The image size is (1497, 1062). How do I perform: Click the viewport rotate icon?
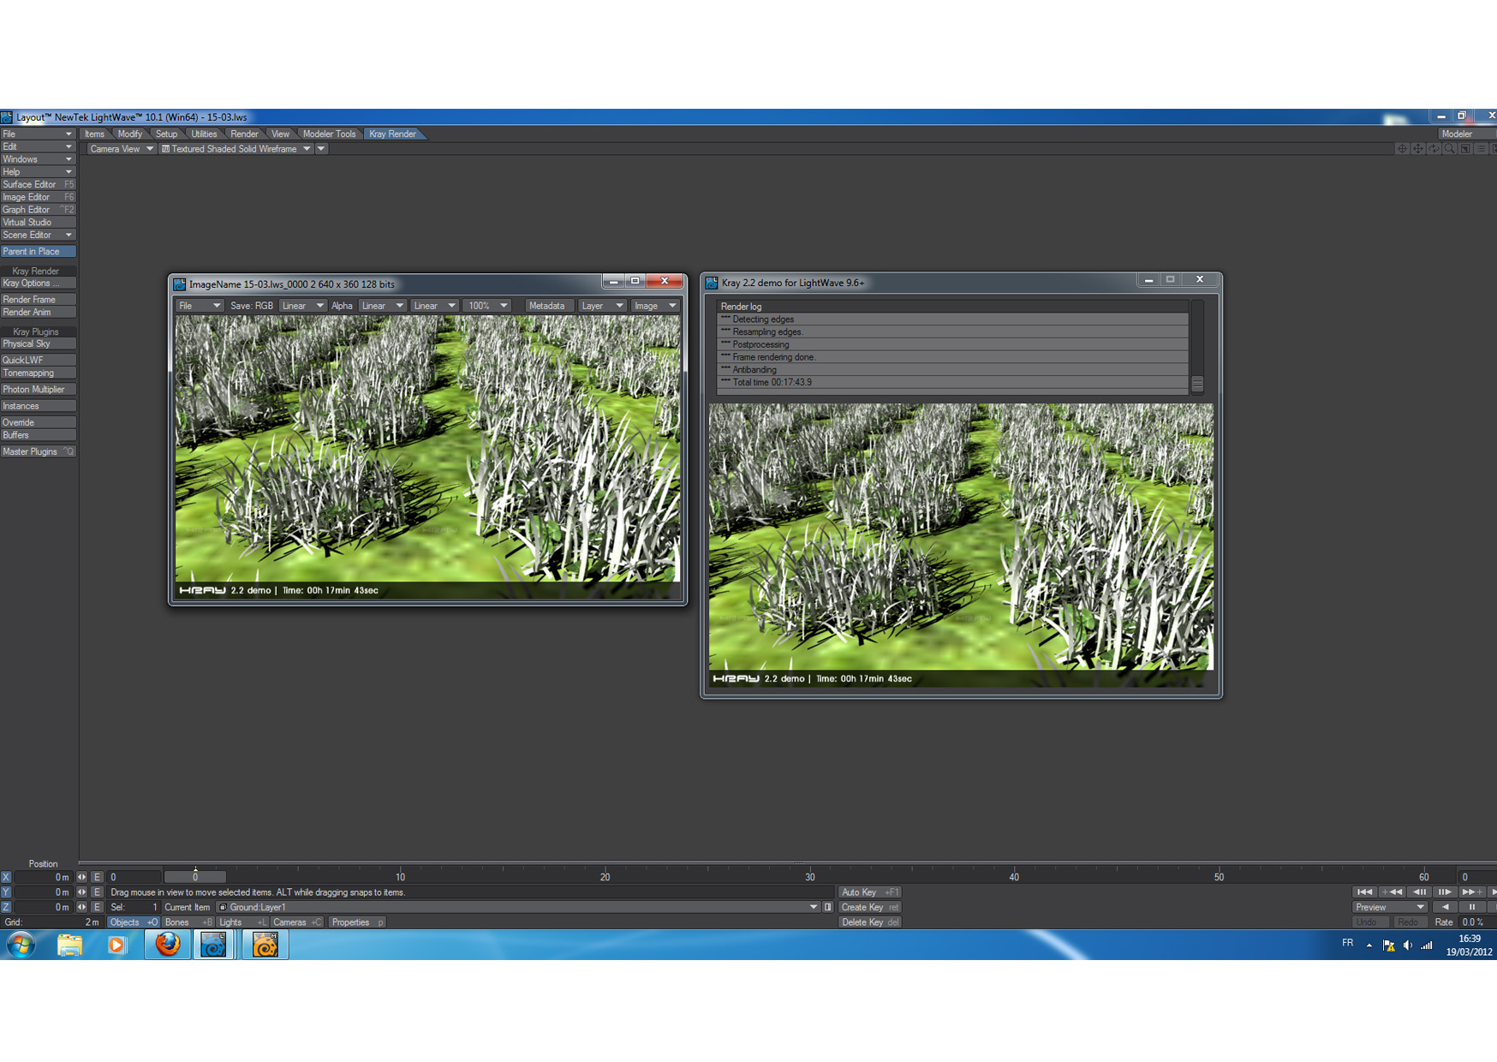click(x=1434, y=149)
